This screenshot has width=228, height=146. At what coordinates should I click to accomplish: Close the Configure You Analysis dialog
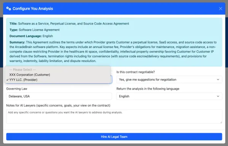220,9
